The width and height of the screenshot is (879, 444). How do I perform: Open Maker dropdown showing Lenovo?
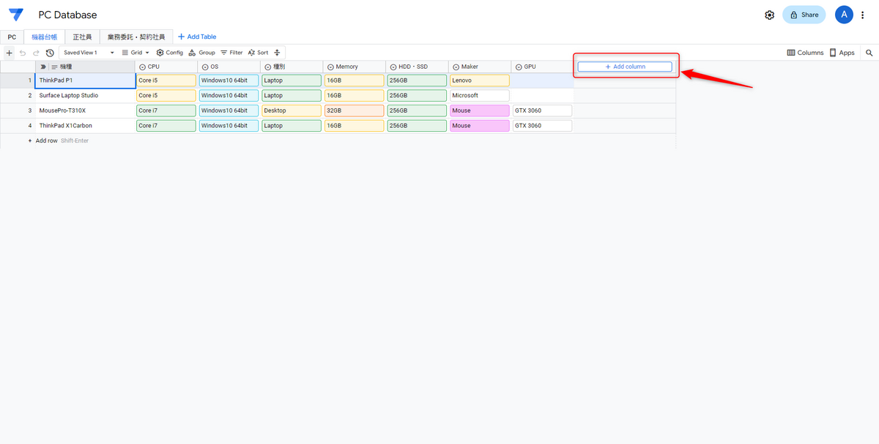tap(480, 80)
